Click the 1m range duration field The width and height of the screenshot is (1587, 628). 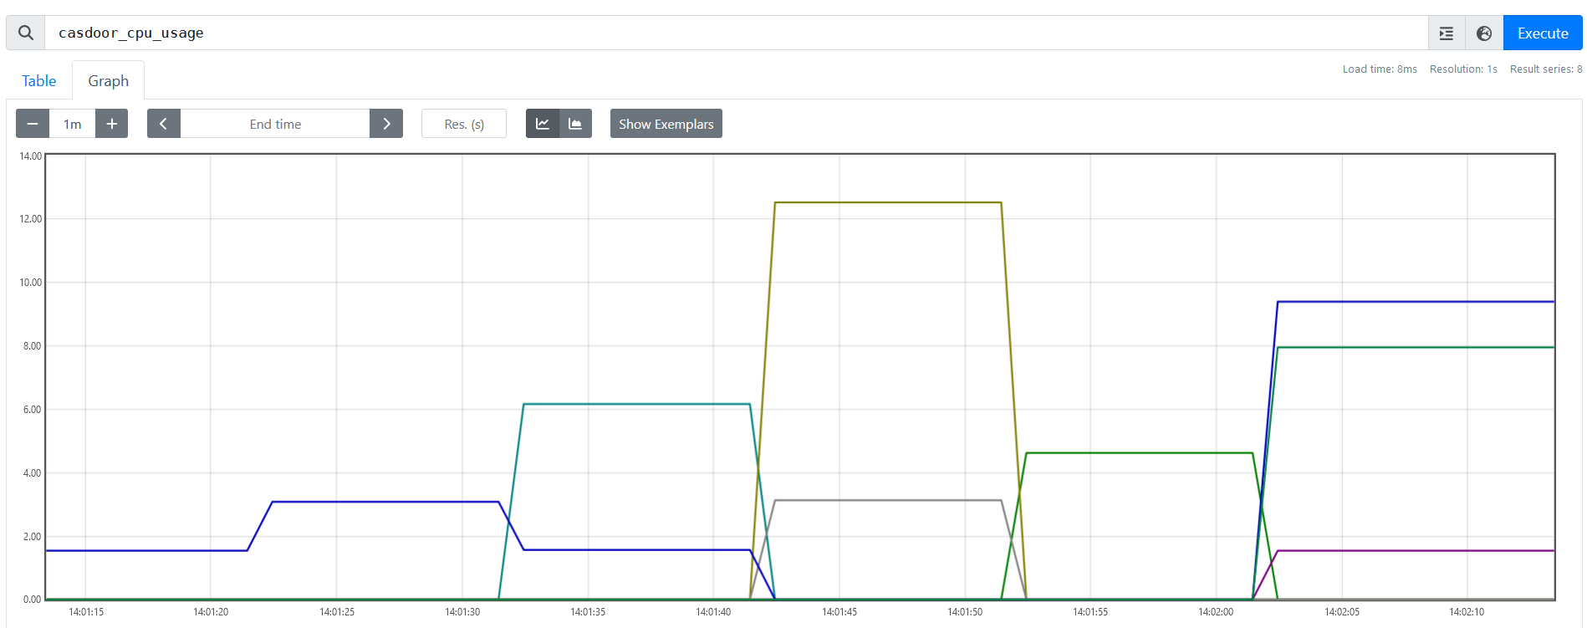(73, 124)
